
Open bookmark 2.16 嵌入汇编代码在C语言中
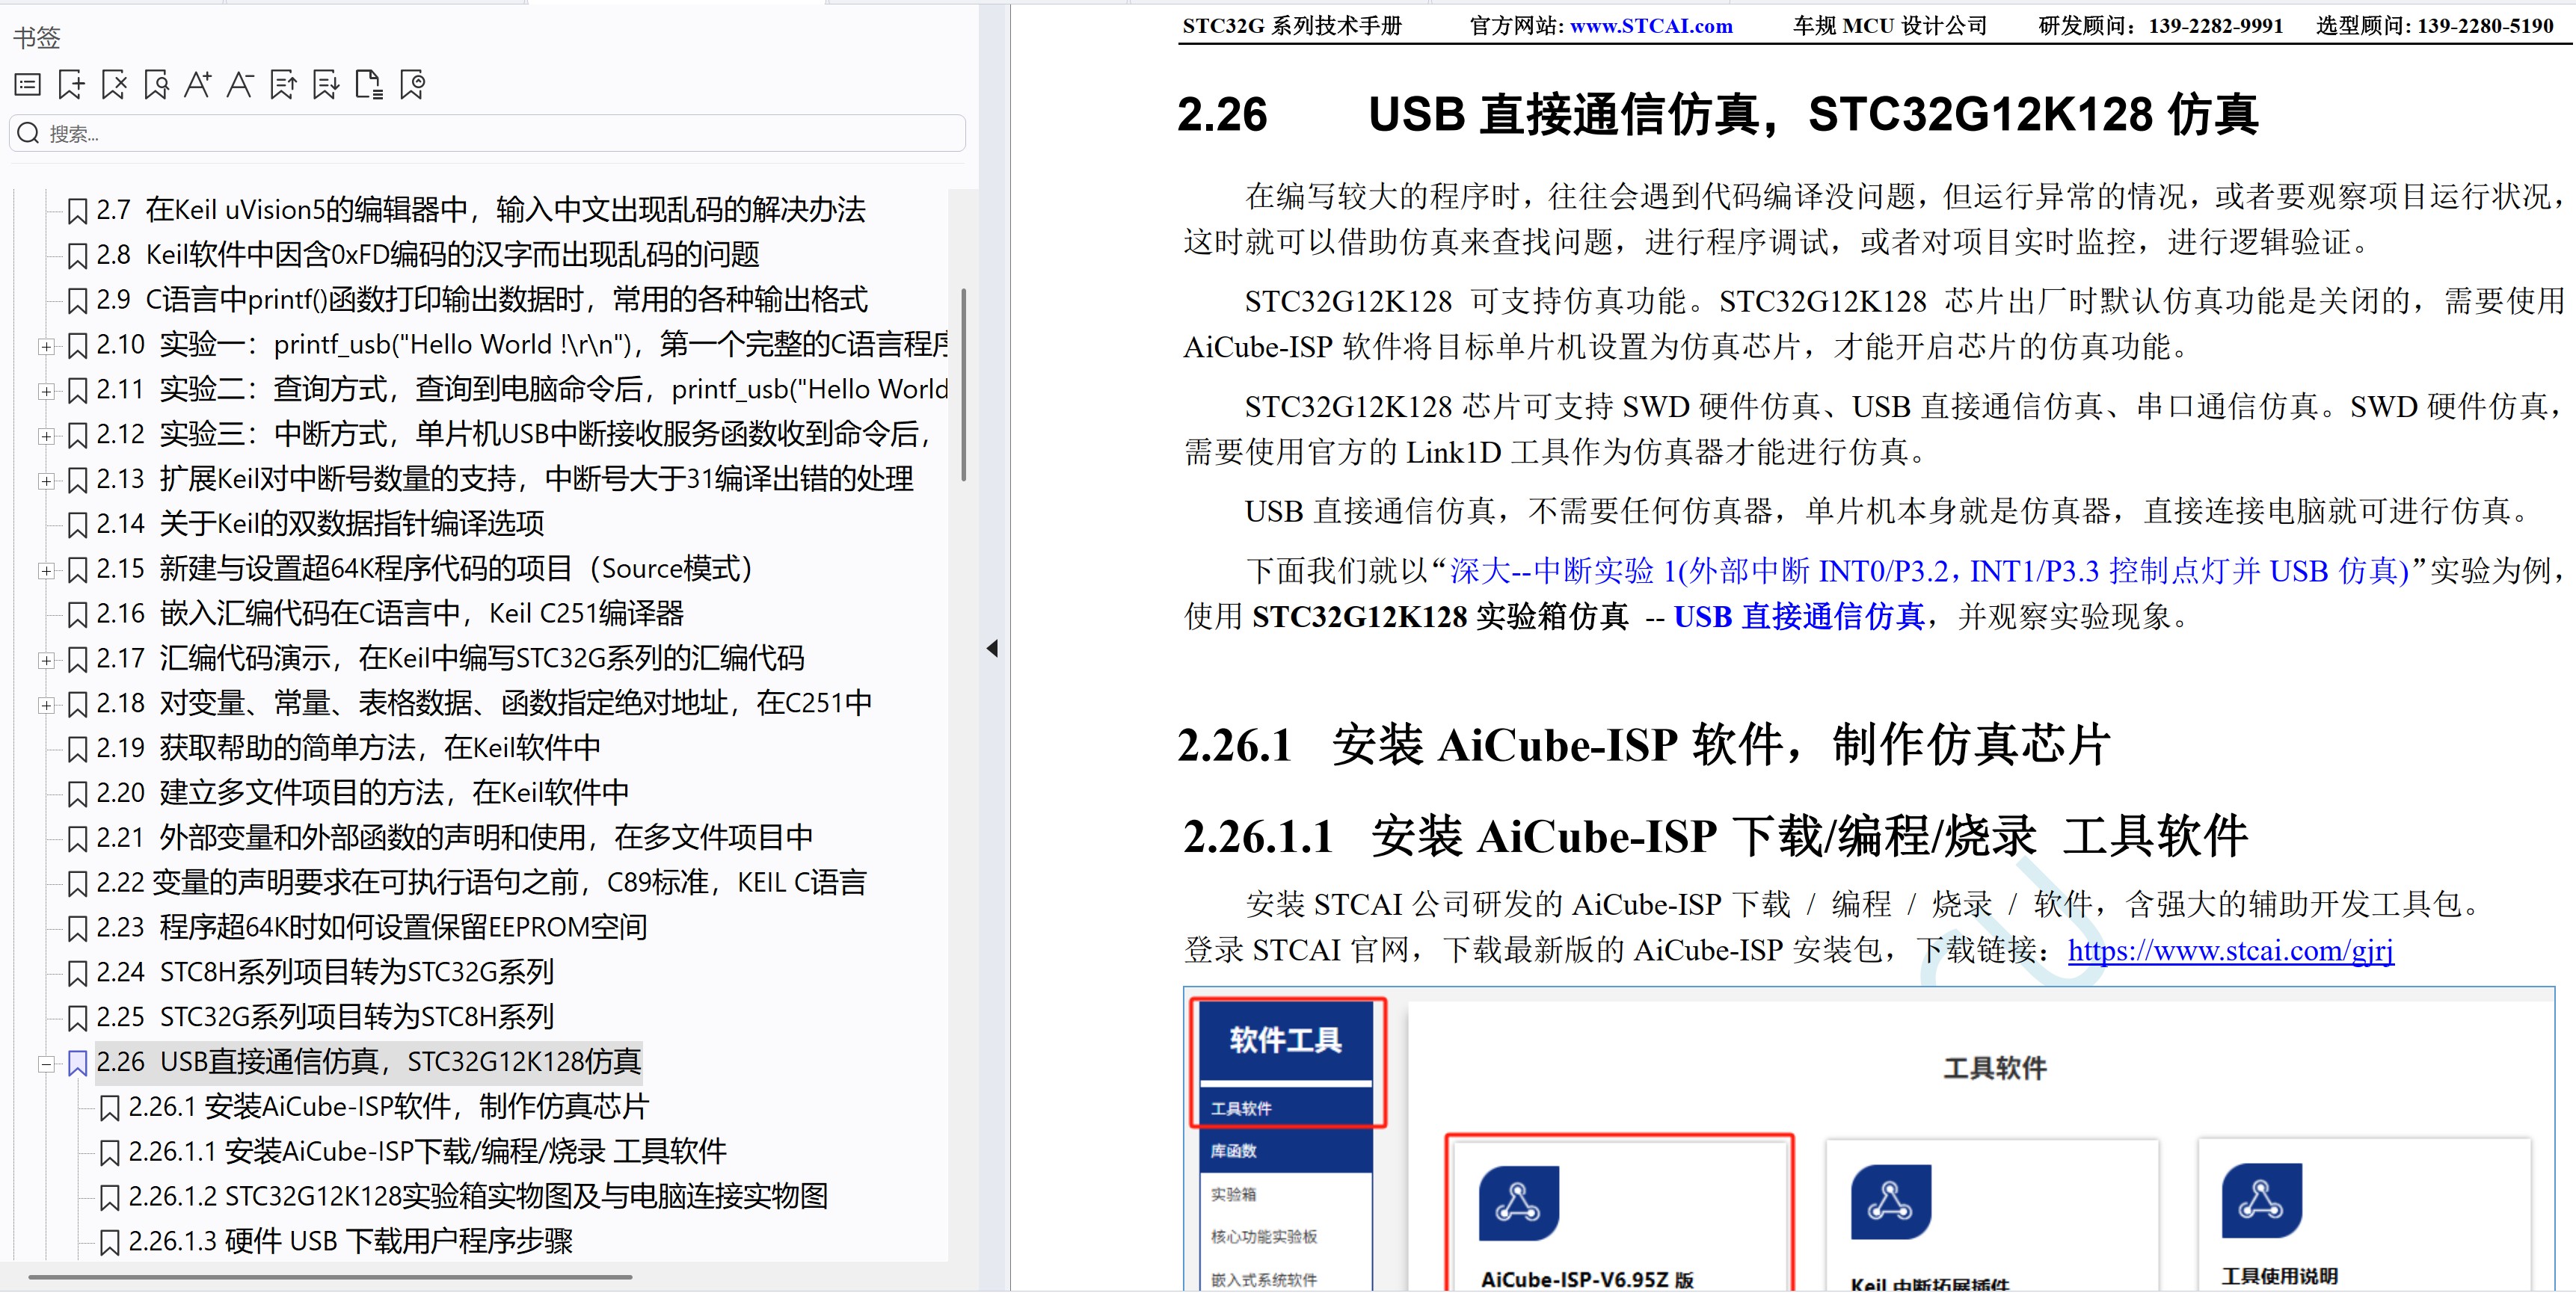(390, 614)
